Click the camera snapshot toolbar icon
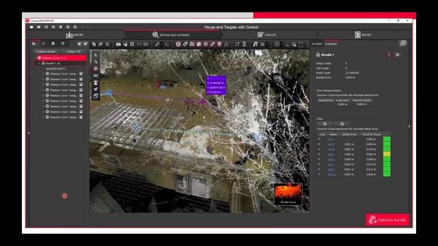 click(118, 44)
